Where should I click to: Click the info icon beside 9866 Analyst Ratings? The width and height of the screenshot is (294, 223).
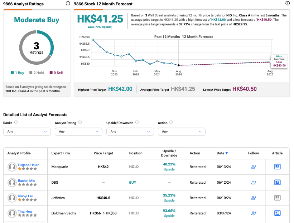[68, 4]
